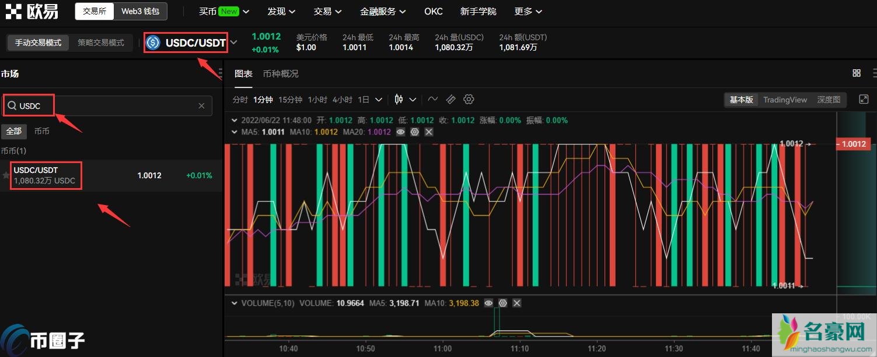The height and width of the screenshot is (357, 877).
Task: Open the grid layout icon
Action: (857, 73)
